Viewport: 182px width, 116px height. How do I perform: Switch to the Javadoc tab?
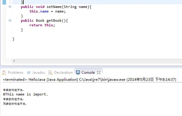pyautogui.click(x=36, y=73)
